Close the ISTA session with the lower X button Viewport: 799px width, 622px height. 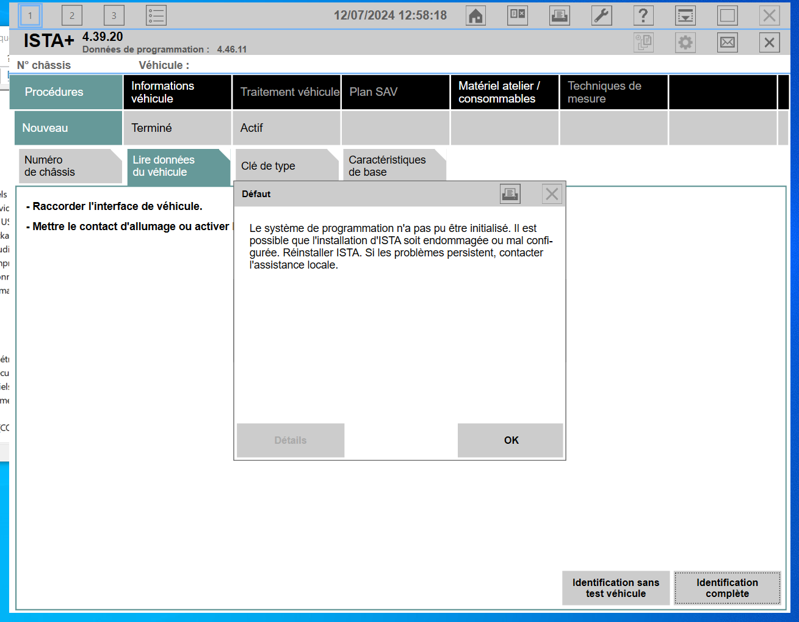tap(770, 42)
